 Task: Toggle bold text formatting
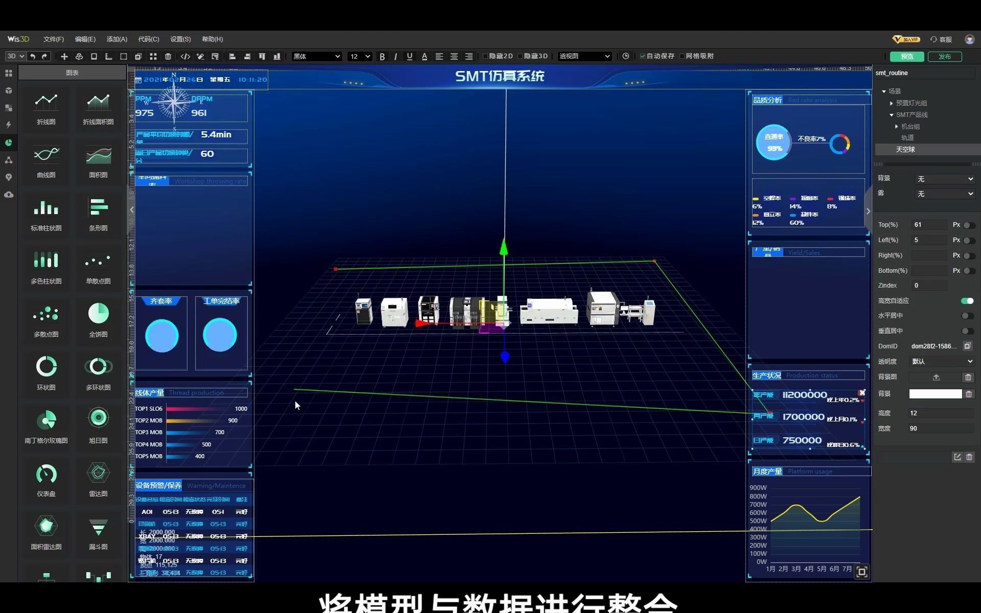(x=382, y=56)
